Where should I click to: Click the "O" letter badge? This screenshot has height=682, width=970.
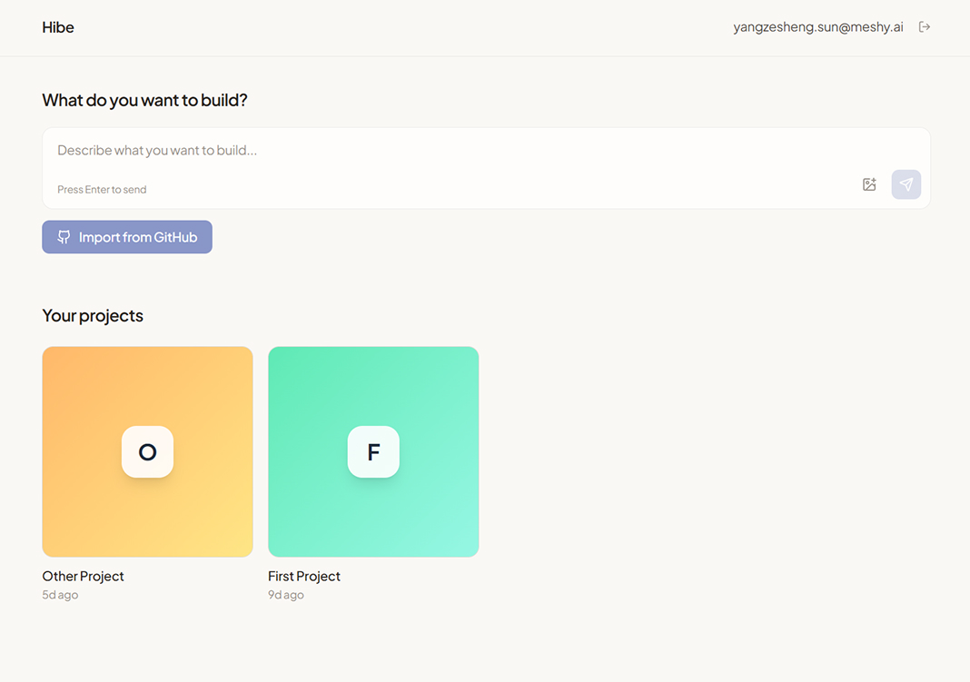click(147, 451)
